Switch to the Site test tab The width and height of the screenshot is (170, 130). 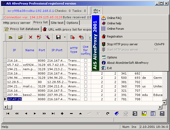coord(57,23)
